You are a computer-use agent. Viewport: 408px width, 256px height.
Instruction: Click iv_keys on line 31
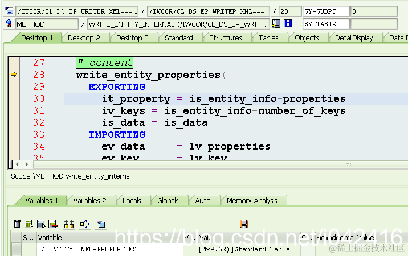[x=123, y=111]
